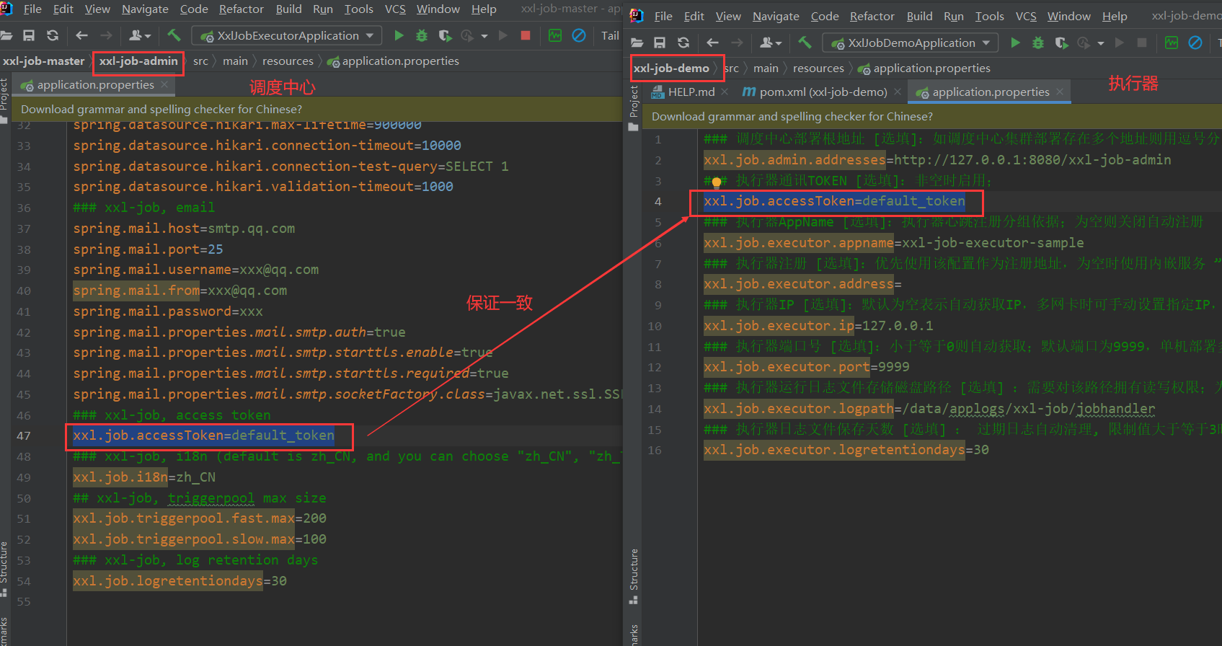Open the File menu in xxl-job-master window
Image resolution: width=1222 pixels, height=646 pixels.
(32, 9)
